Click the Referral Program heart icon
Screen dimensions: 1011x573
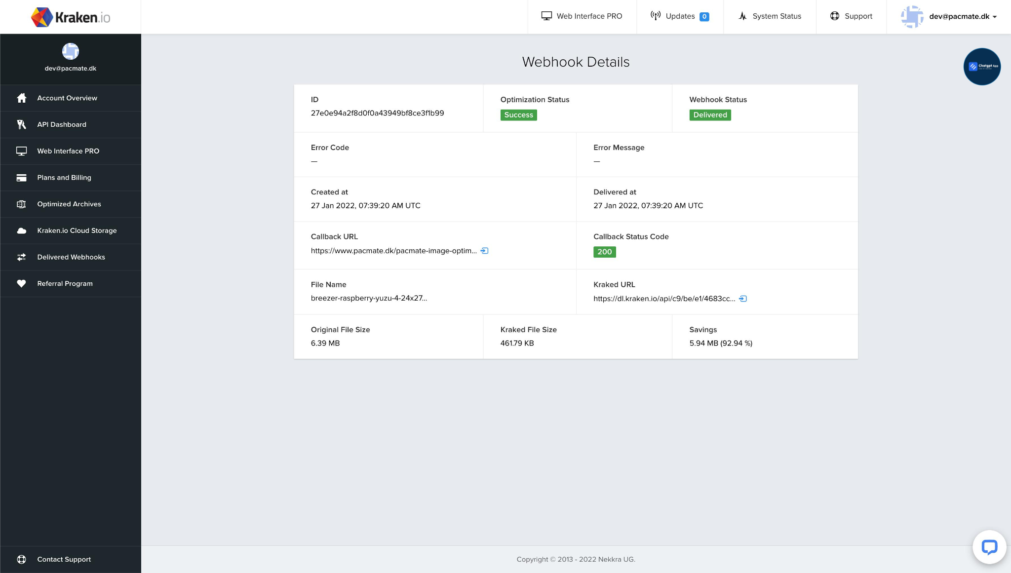coord(21,284)
